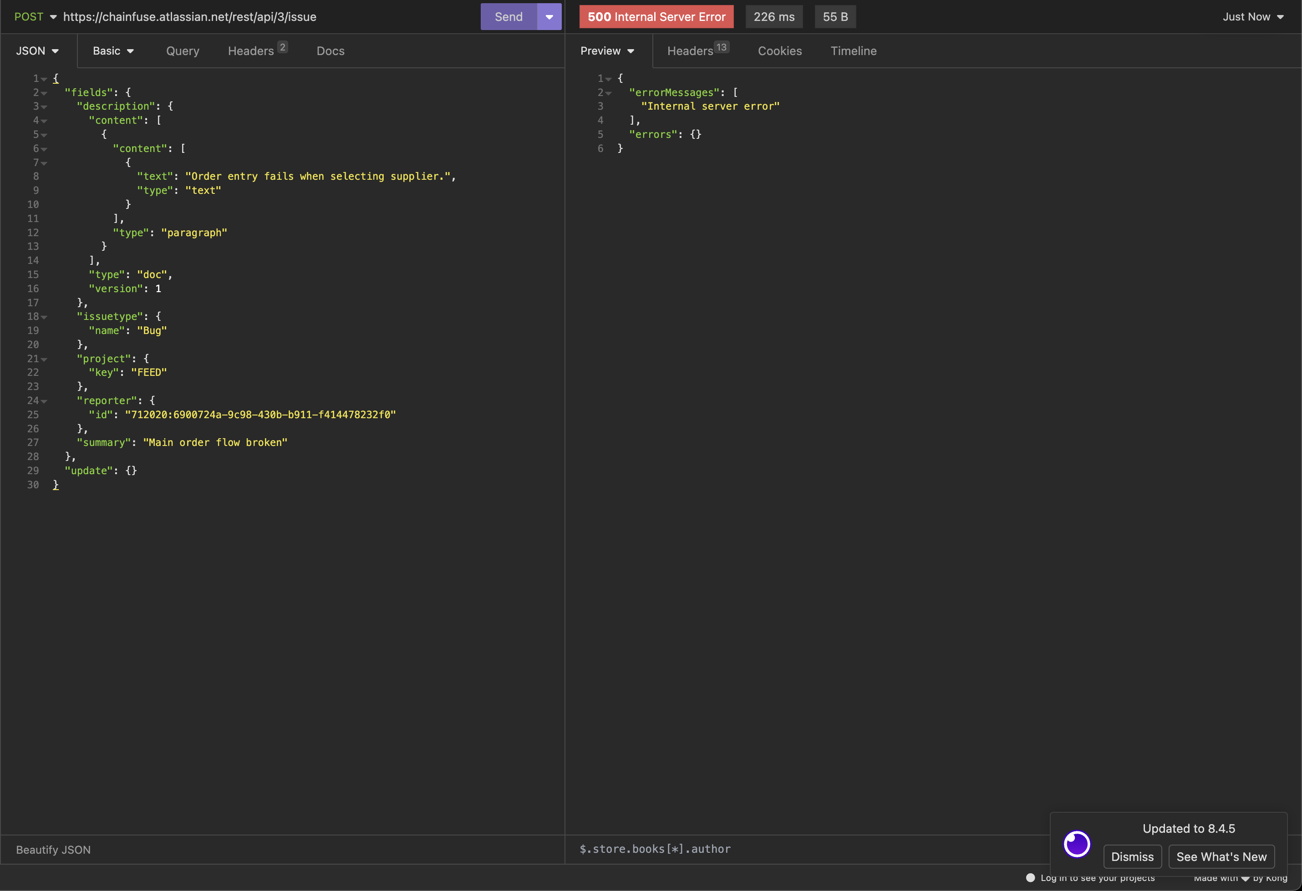Open the Basic auth type dropdown
Viewport: 1302px width, 891px height.
click(x=113, y=51)
